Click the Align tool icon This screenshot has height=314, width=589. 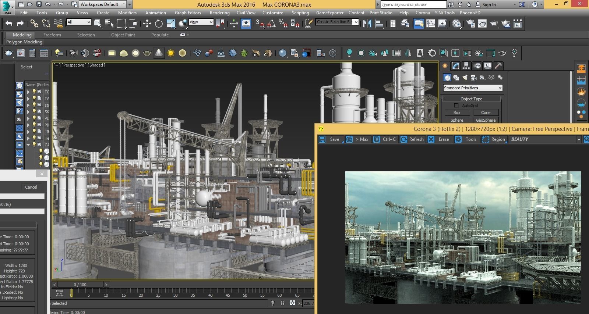(x=379, y=24)
